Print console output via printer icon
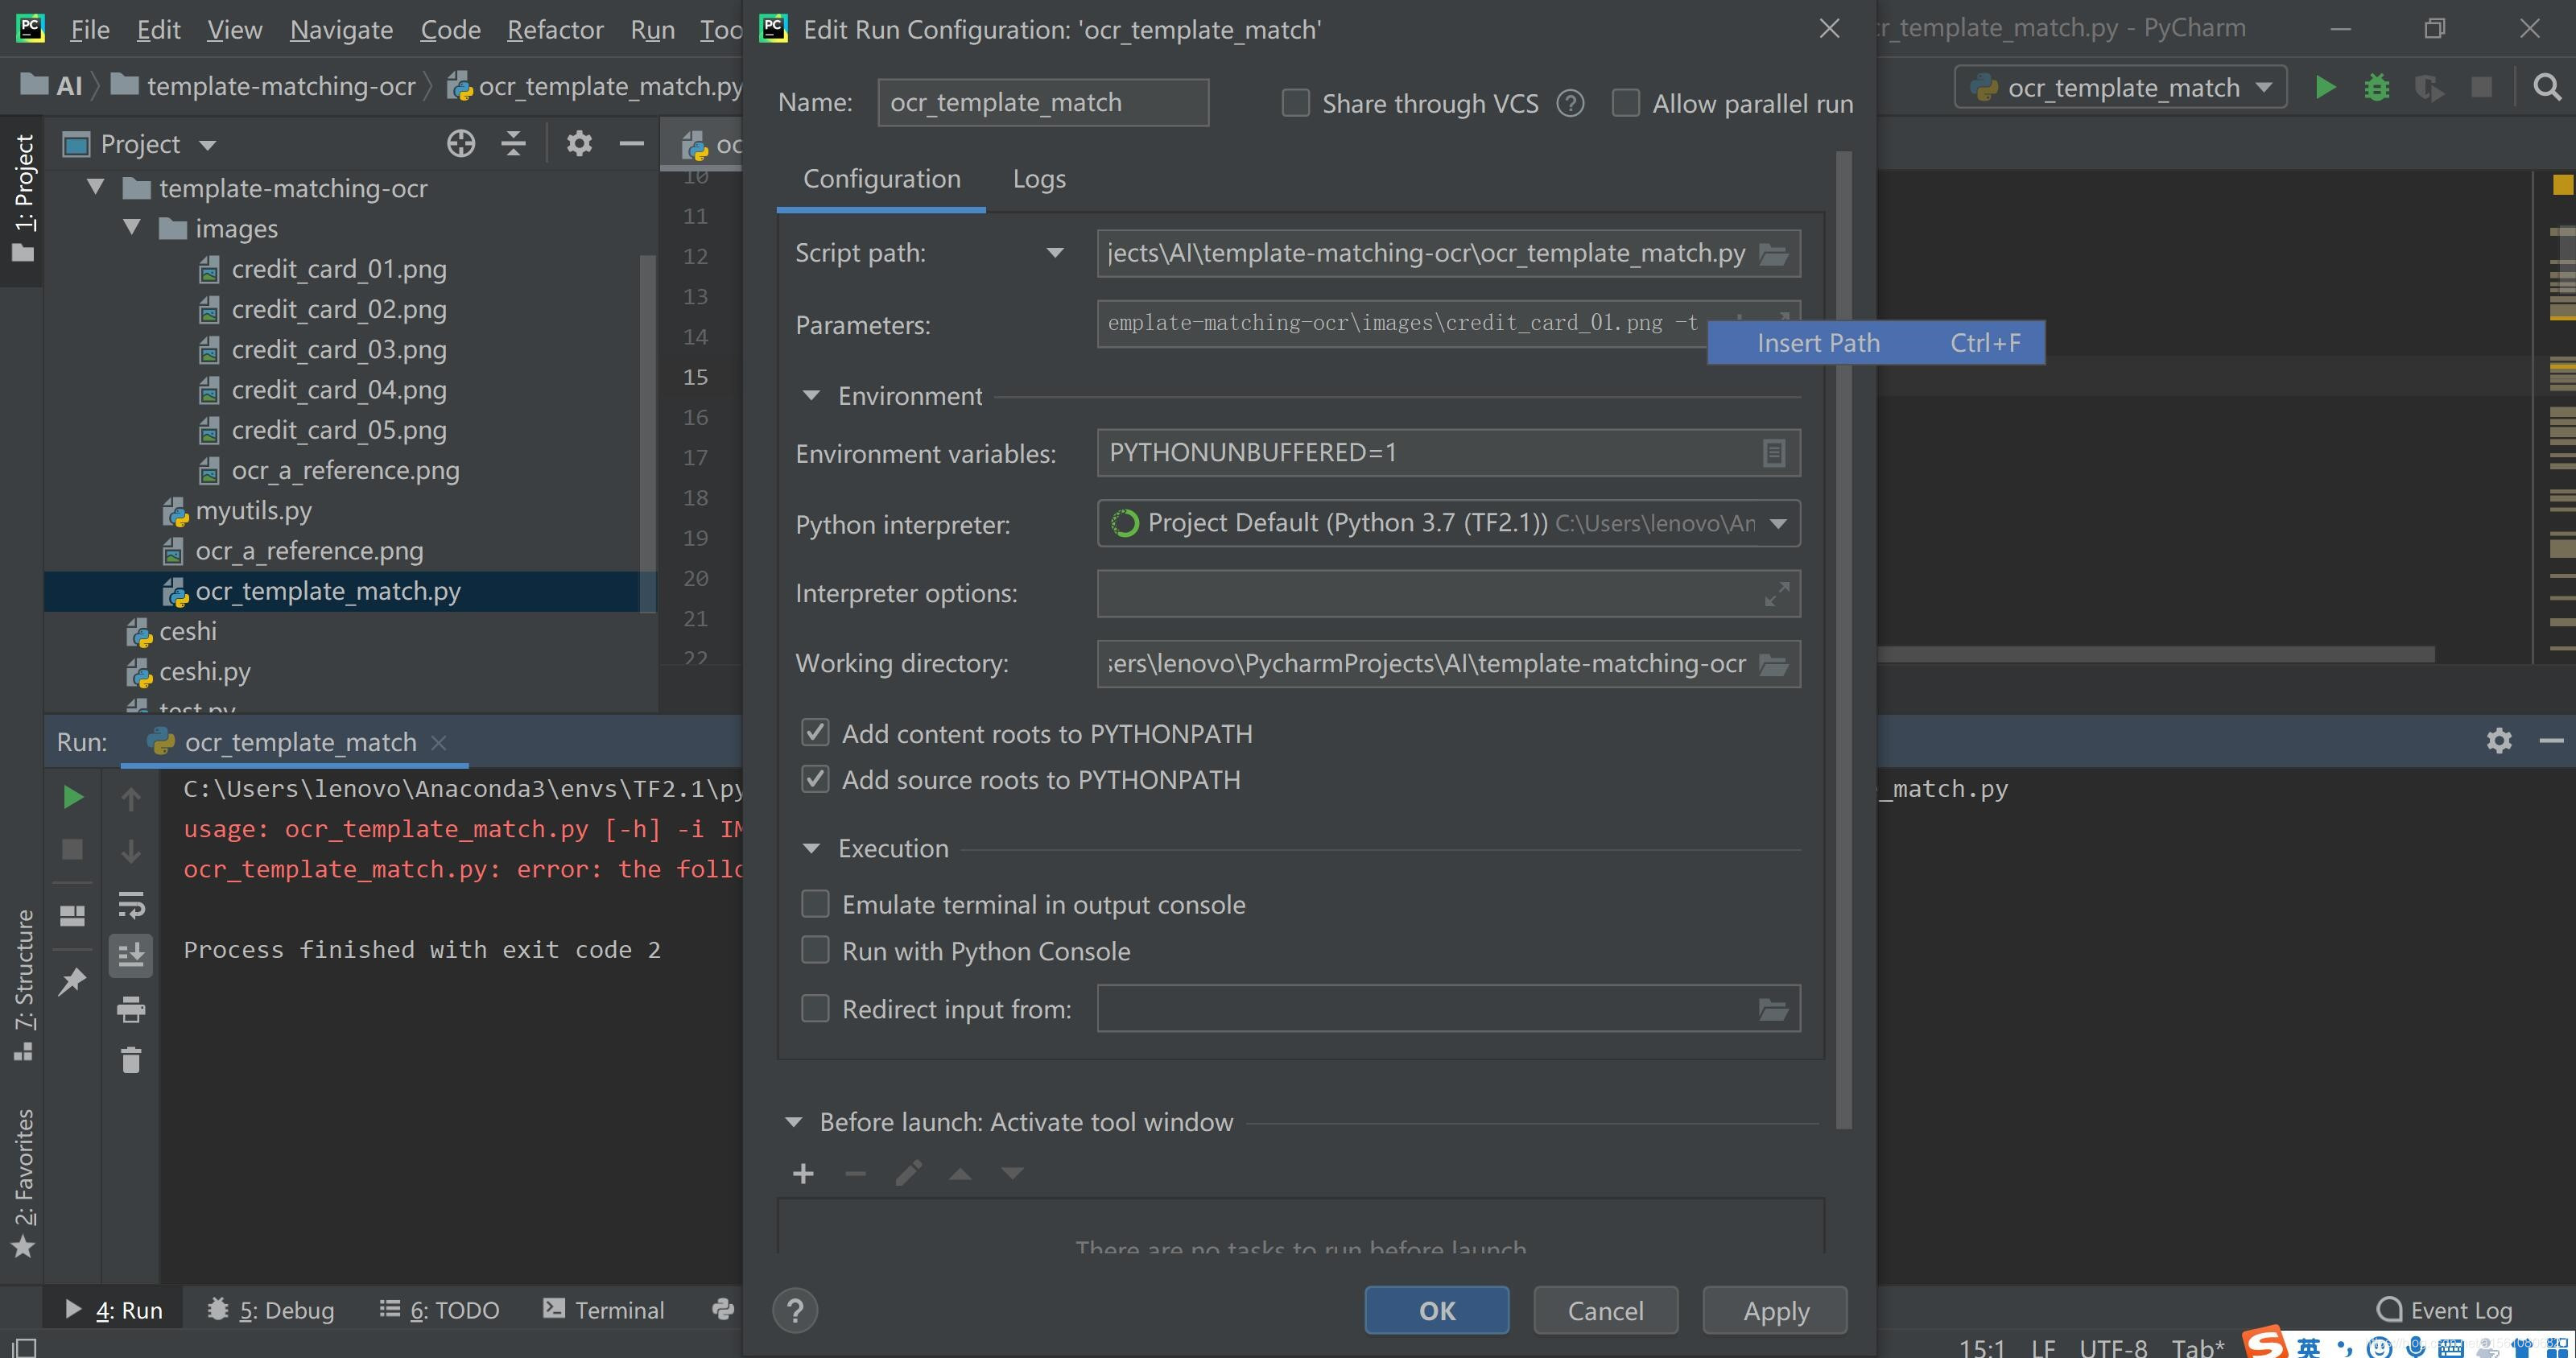 pos(131,1009)
